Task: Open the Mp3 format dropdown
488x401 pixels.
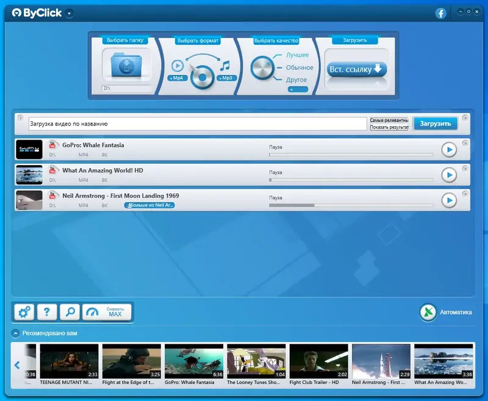Action: coord(226,78)
